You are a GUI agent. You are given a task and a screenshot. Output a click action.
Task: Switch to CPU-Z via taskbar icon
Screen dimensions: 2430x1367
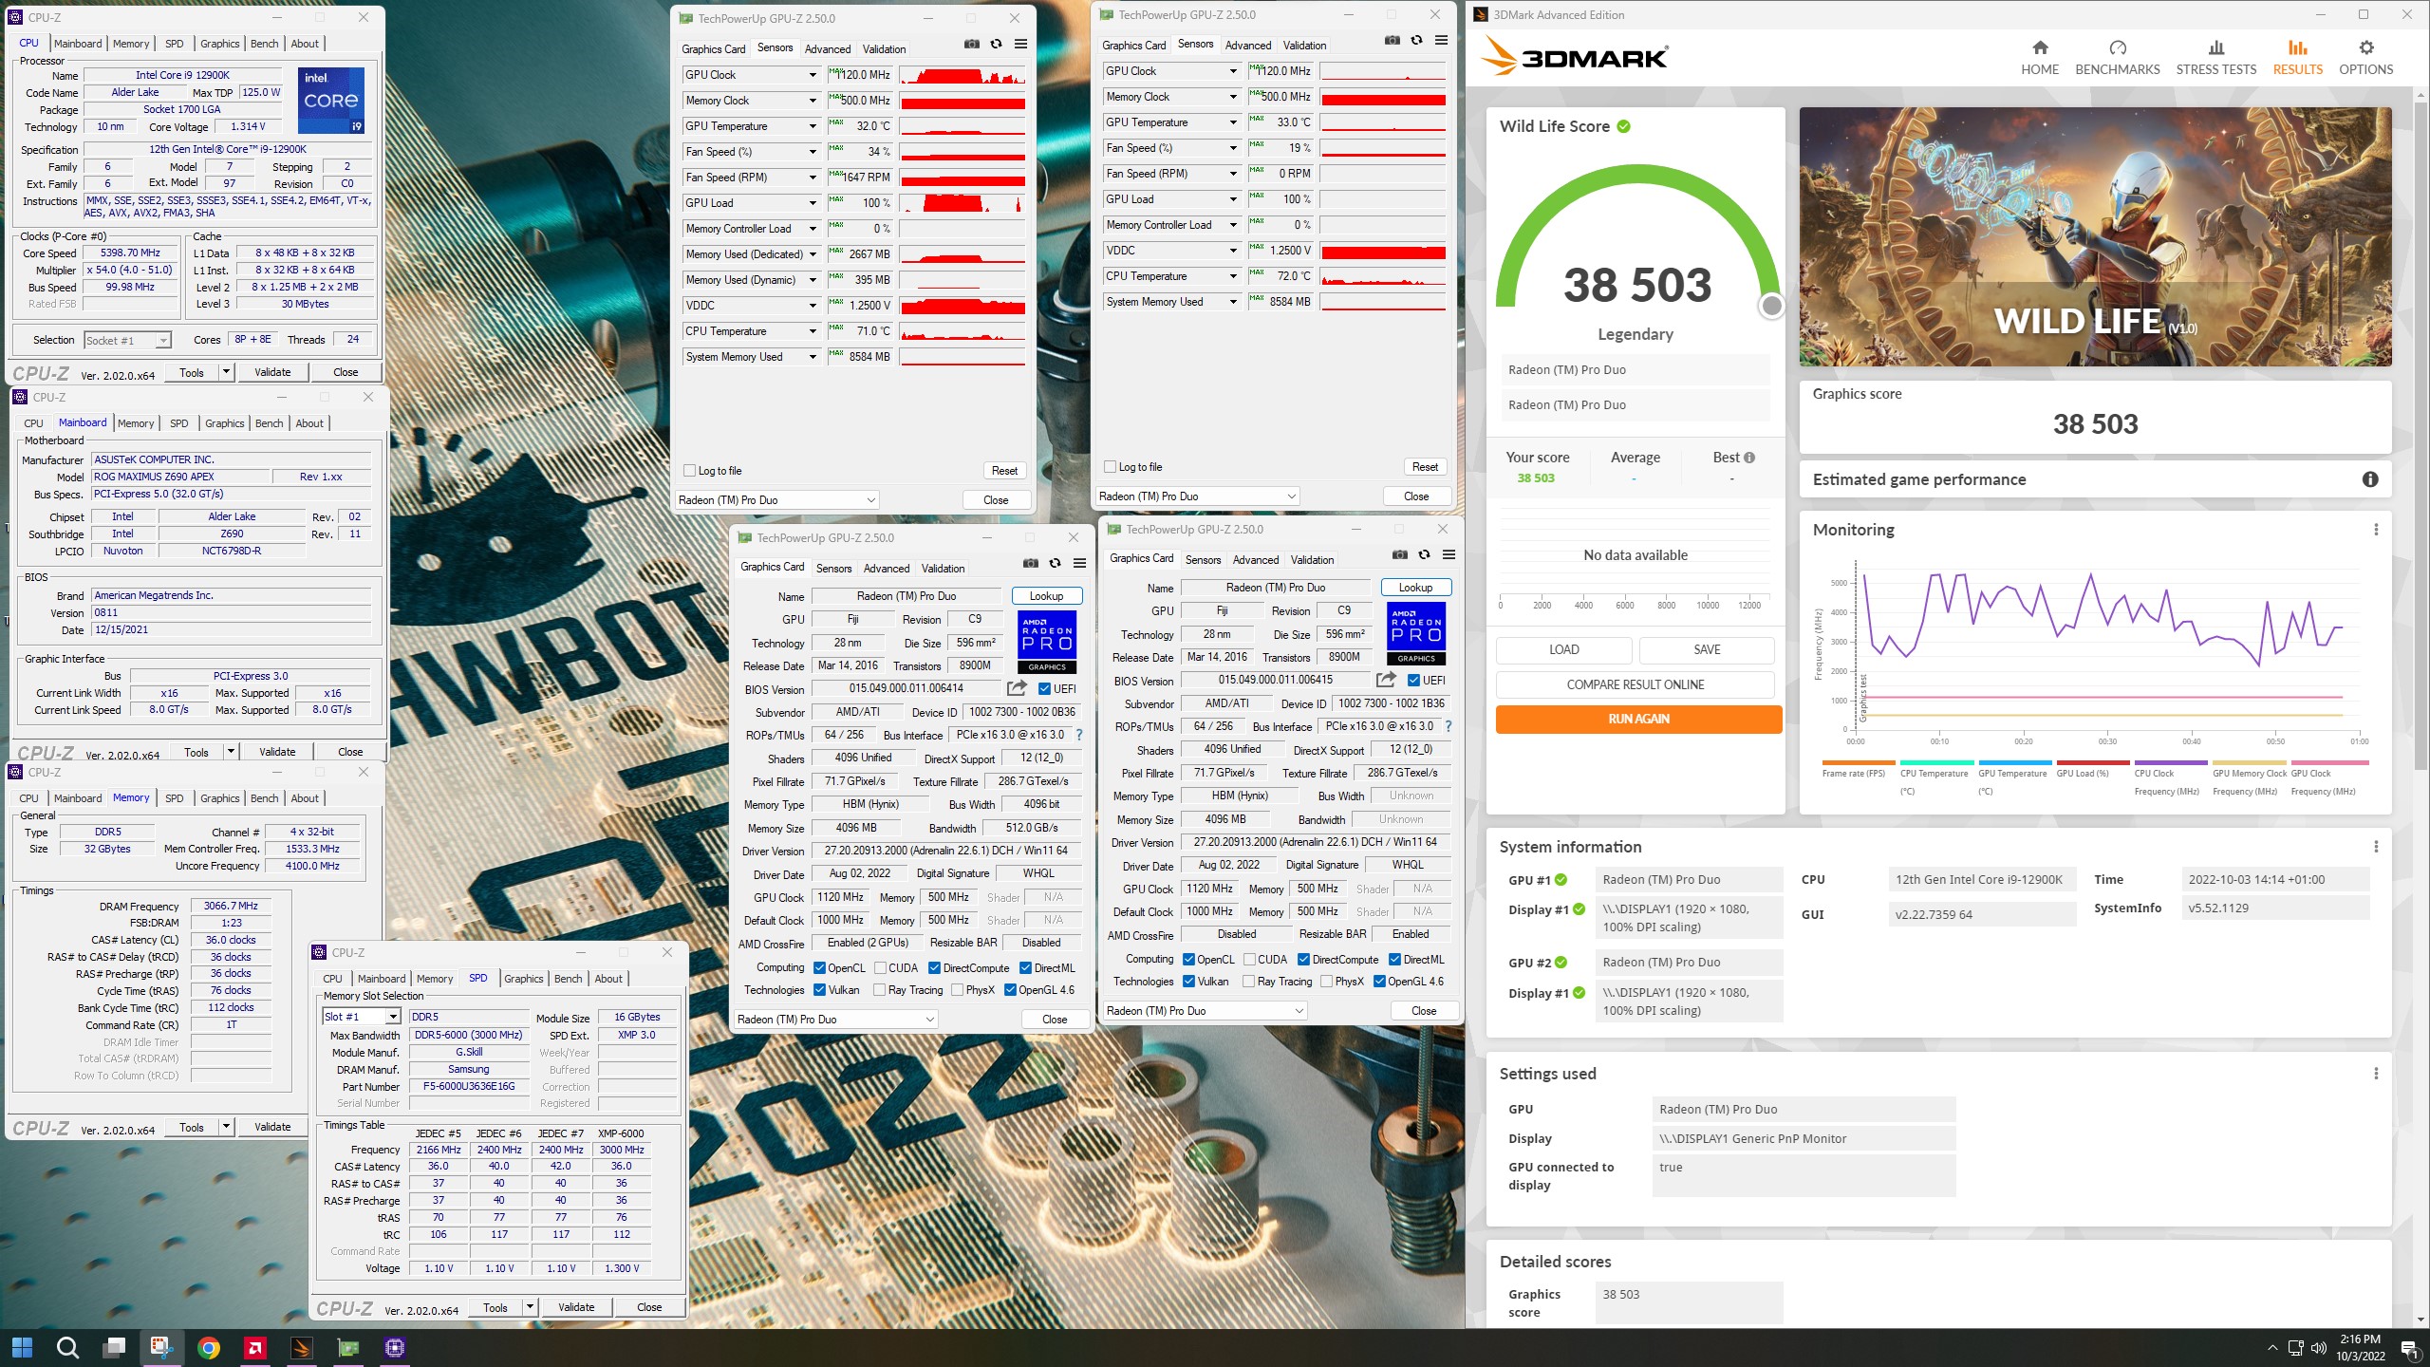(395, 1347)
